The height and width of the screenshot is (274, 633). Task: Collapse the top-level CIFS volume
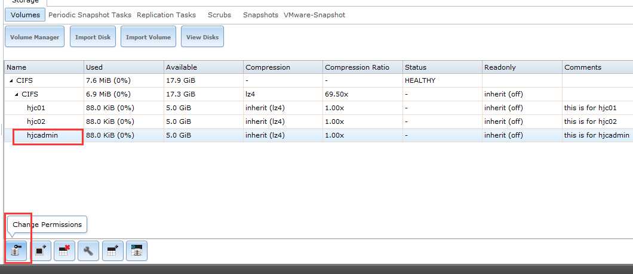click(x=12, y=81)
